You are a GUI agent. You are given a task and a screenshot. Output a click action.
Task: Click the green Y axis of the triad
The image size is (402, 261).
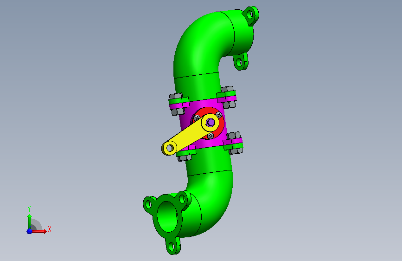[x=29, y=222]
